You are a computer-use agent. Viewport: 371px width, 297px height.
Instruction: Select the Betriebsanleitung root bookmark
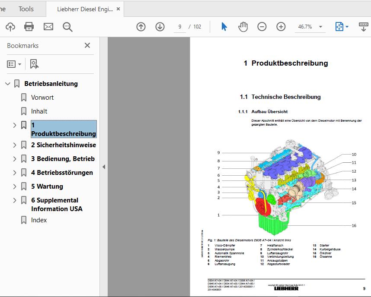pyautogui.click(x=51, y=84)
